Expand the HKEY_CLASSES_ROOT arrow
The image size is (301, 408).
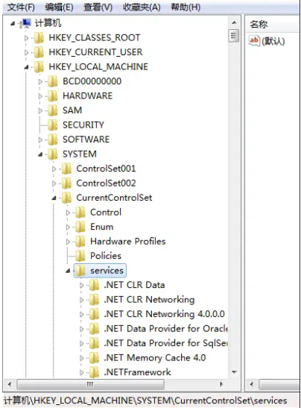26,38
